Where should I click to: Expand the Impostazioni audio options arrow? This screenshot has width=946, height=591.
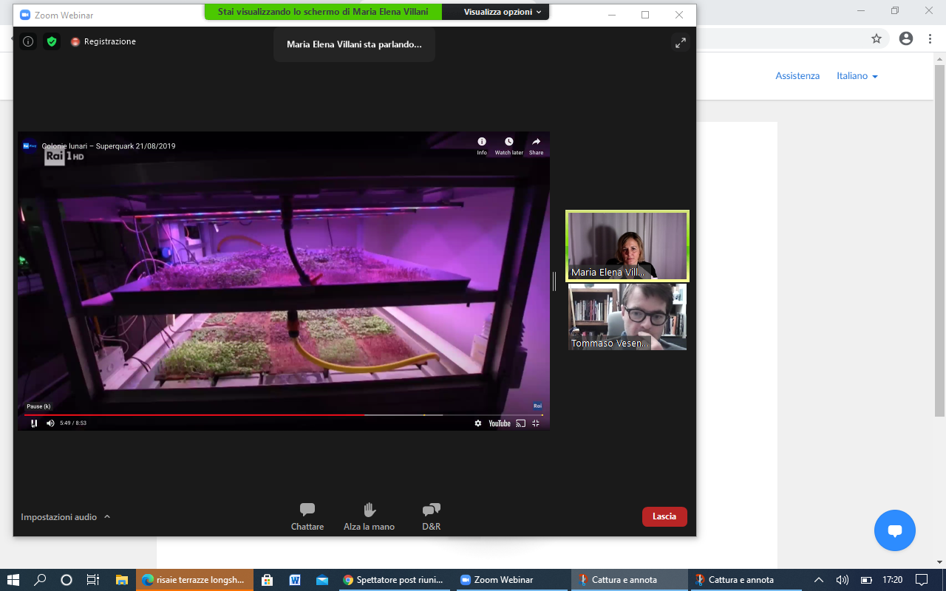pyautogui.click(x=107, y=517)
